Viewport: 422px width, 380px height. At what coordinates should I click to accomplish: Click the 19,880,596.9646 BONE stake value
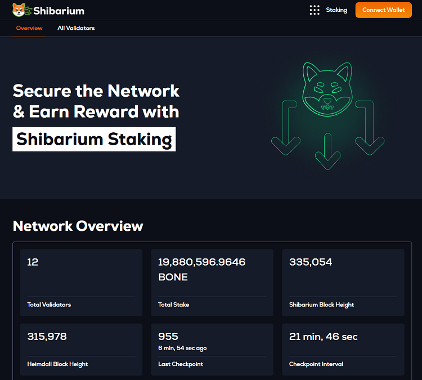coord(202,269)
